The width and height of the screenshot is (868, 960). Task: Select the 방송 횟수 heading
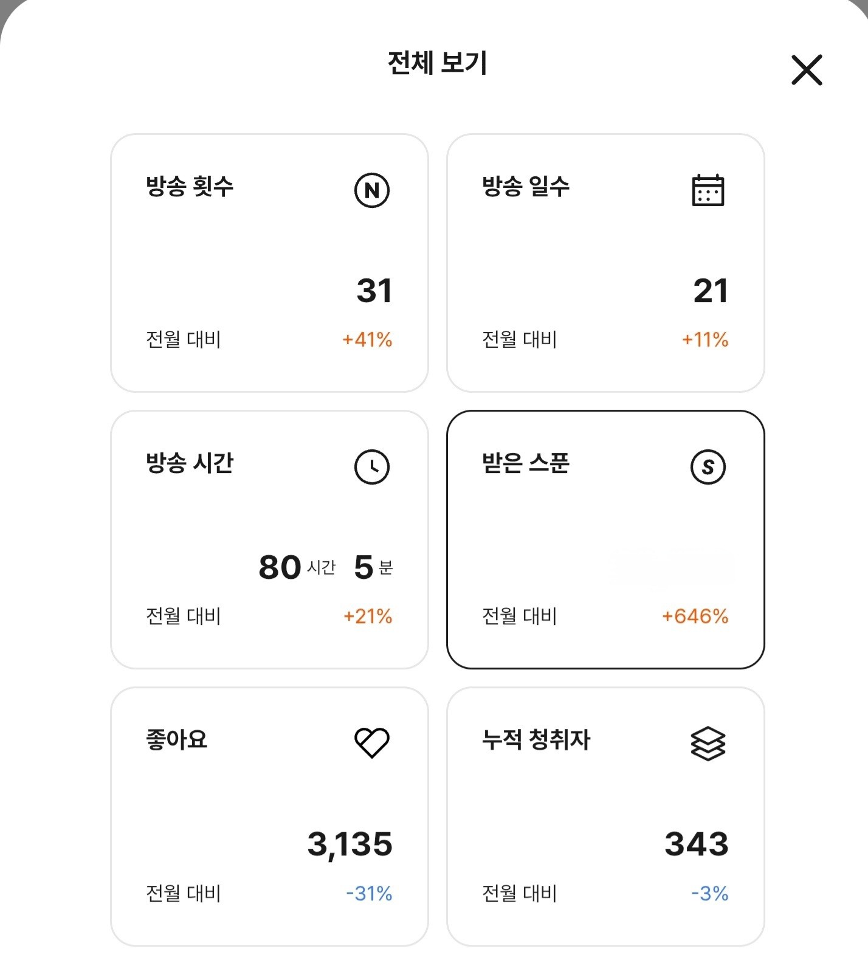pos(190,186)
